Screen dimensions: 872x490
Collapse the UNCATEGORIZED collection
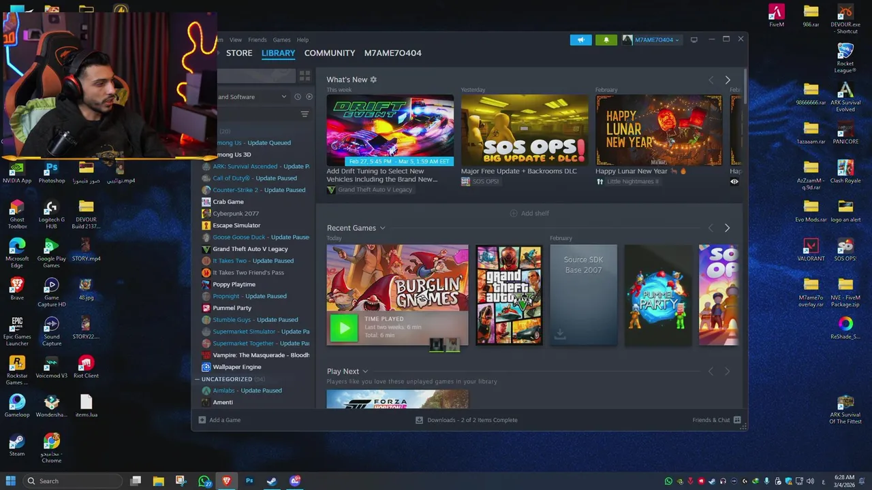point(197,379)
